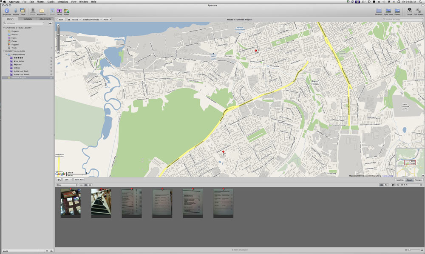Click the map zoom-out minus button
Screen dimensions: 425x254
pos(58,52)
